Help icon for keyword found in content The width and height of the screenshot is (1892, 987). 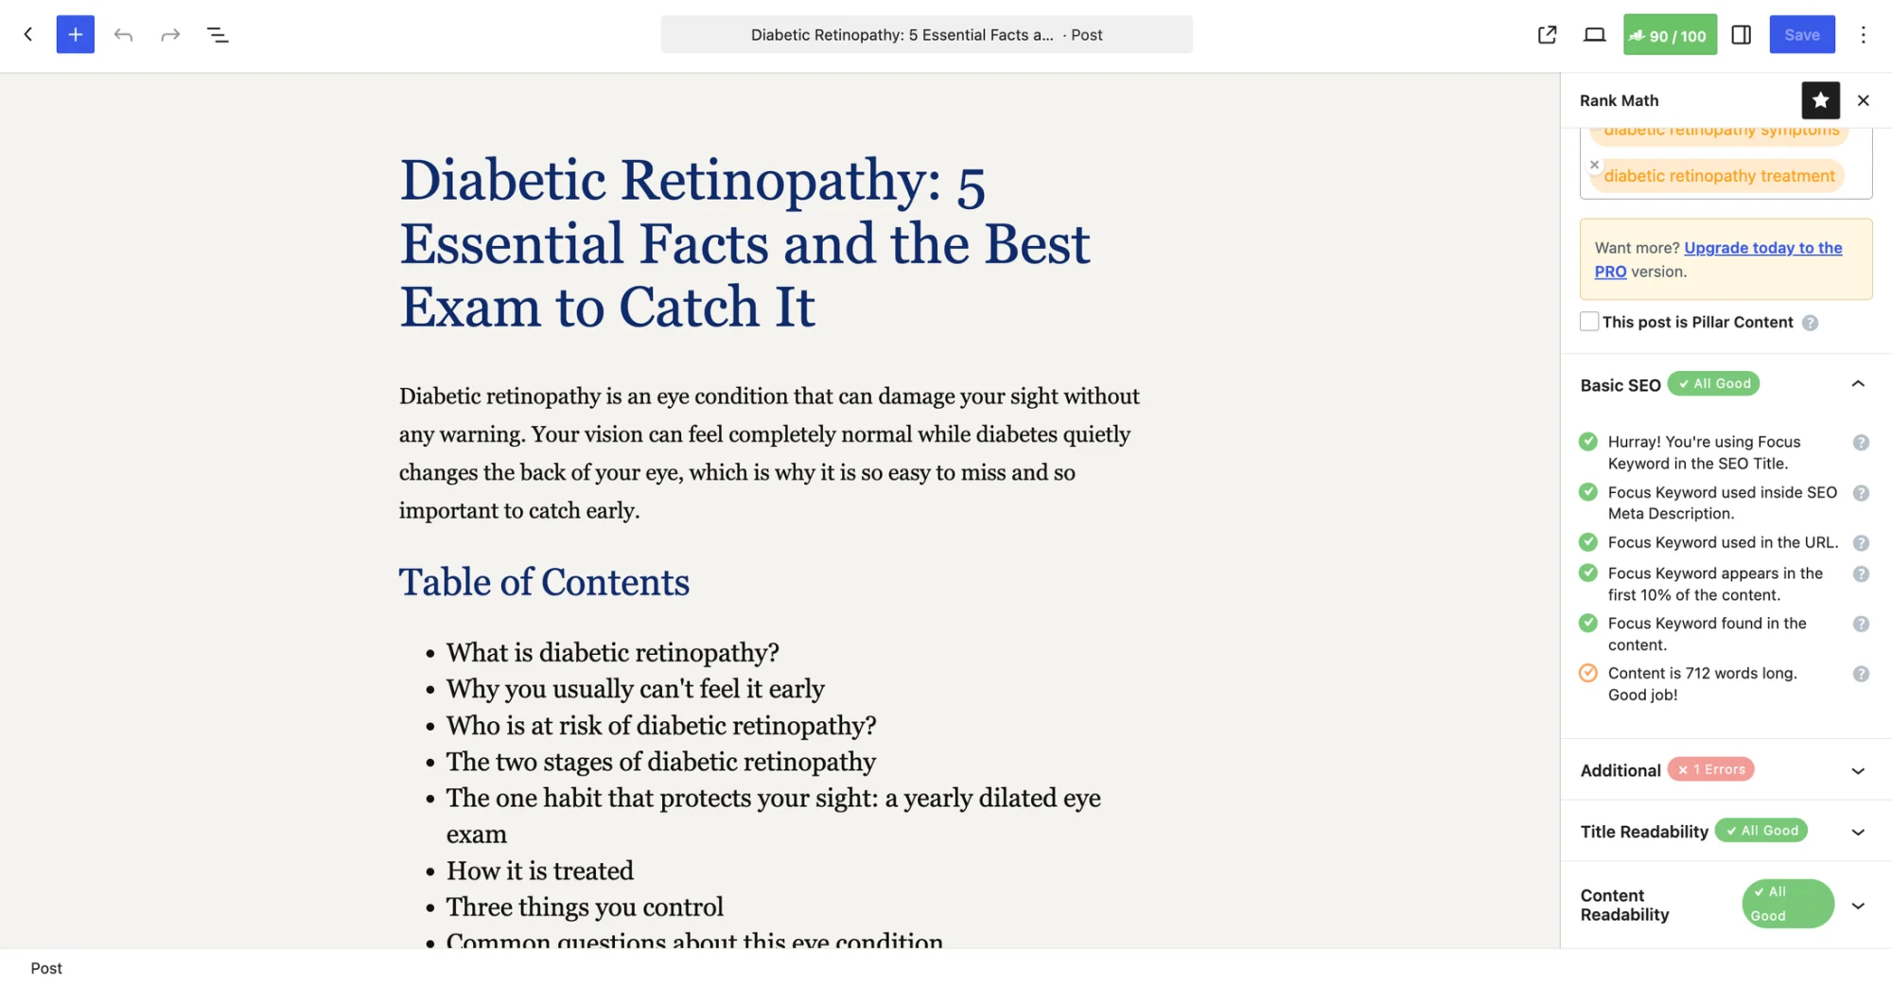pyautogui.click(x=1861, y=625)
